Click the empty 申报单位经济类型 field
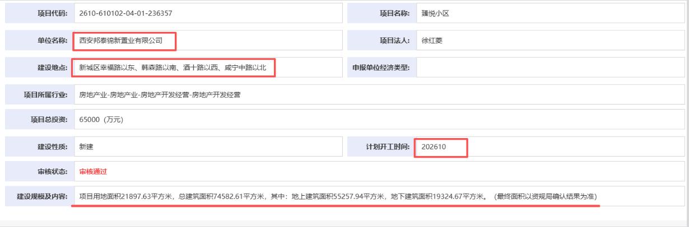This screenshot has width=689, height=227. [551, 68]
